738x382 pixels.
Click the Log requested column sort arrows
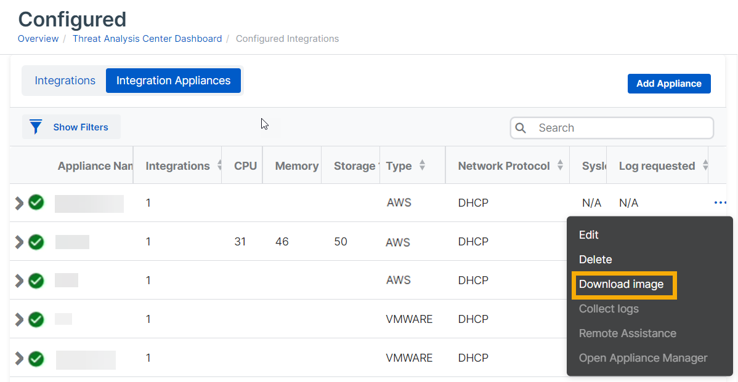(705, 165)
